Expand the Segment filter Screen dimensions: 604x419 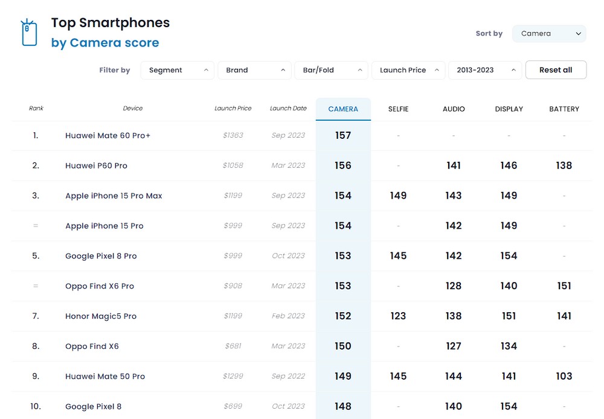pyautogui.click(x=178, y=70)
